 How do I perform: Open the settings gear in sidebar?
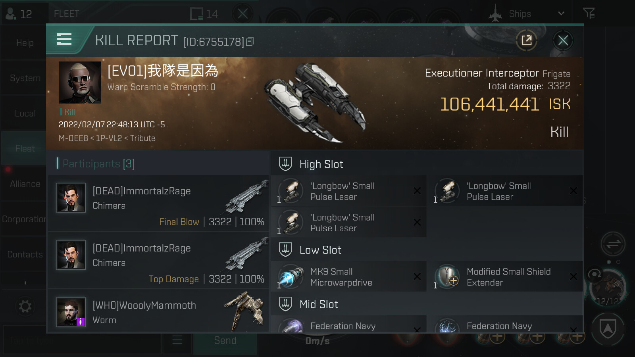pyautogui.click(x=25, y=306)
